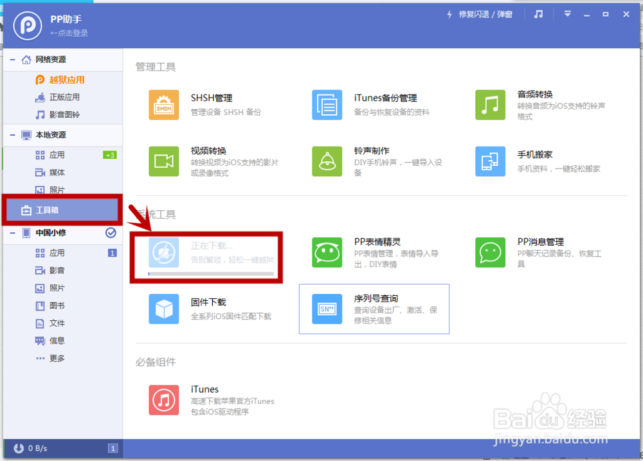The height and width of the screenshot is (461, 643).
Task: Launch the 音频转换 music note icon
Action: point(490,105)
